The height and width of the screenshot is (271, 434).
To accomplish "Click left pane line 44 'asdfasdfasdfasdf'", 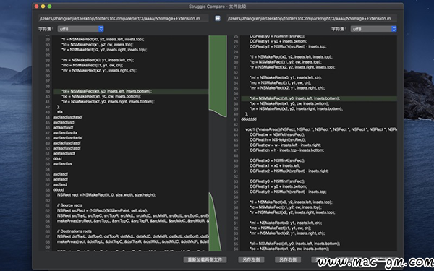I will click(67, 117).
